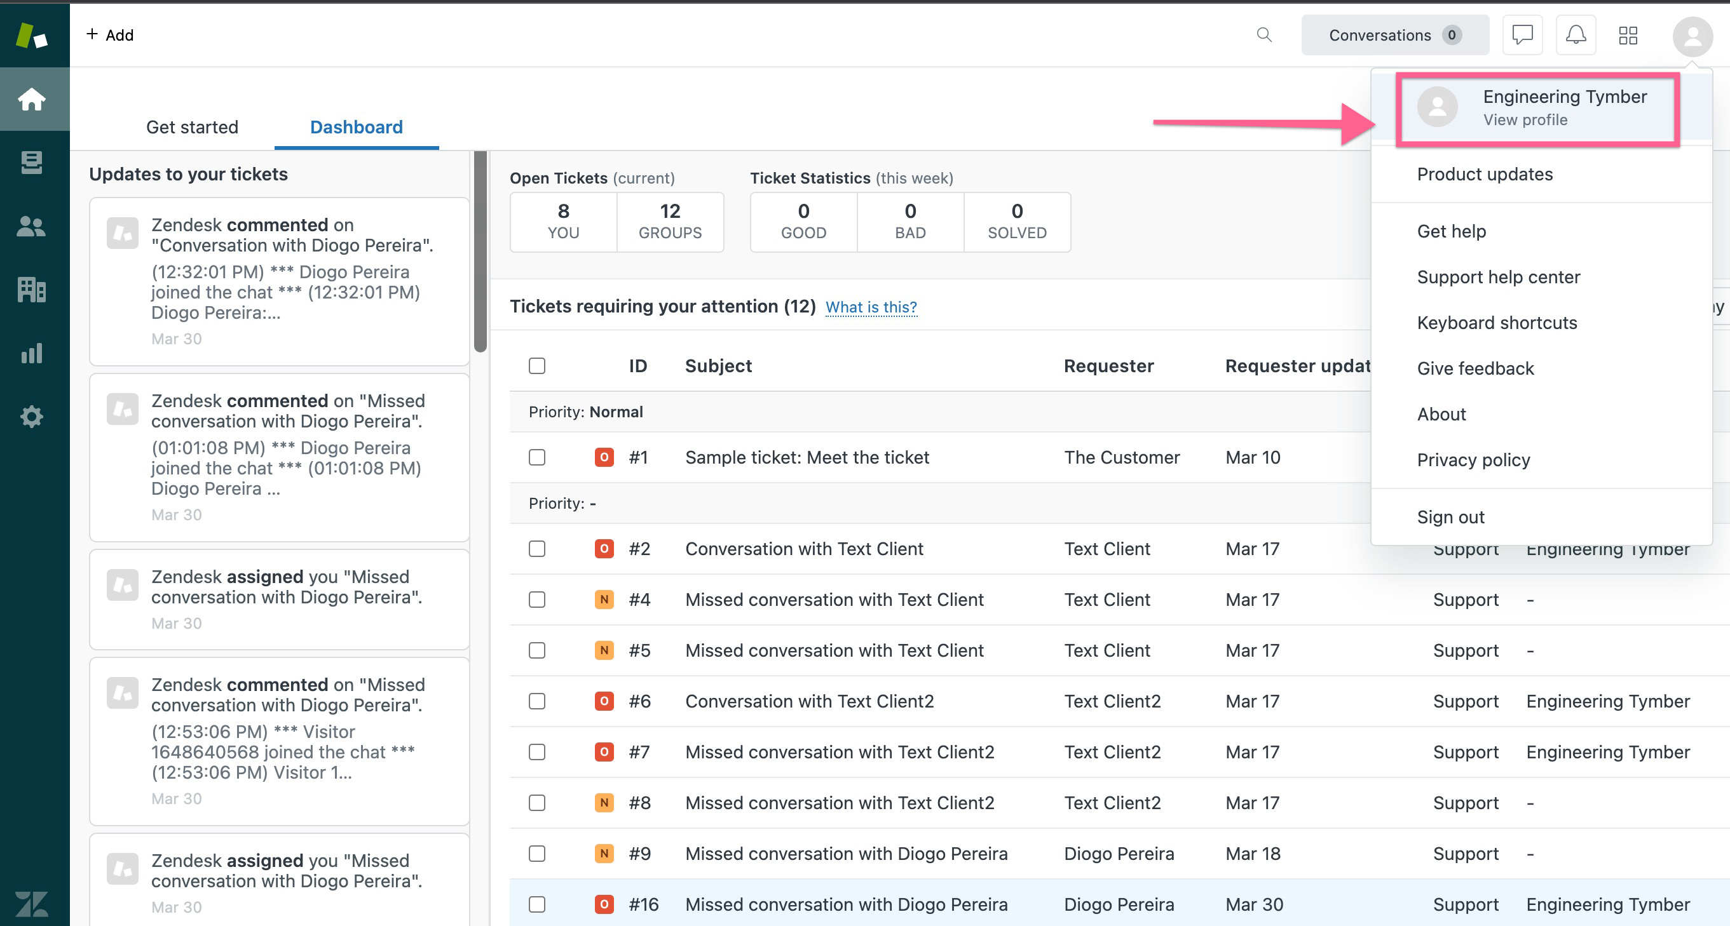This screenshot has width=1730, height=926.
Task: Open the What is this? link
Action: click(x=872, y=307)
